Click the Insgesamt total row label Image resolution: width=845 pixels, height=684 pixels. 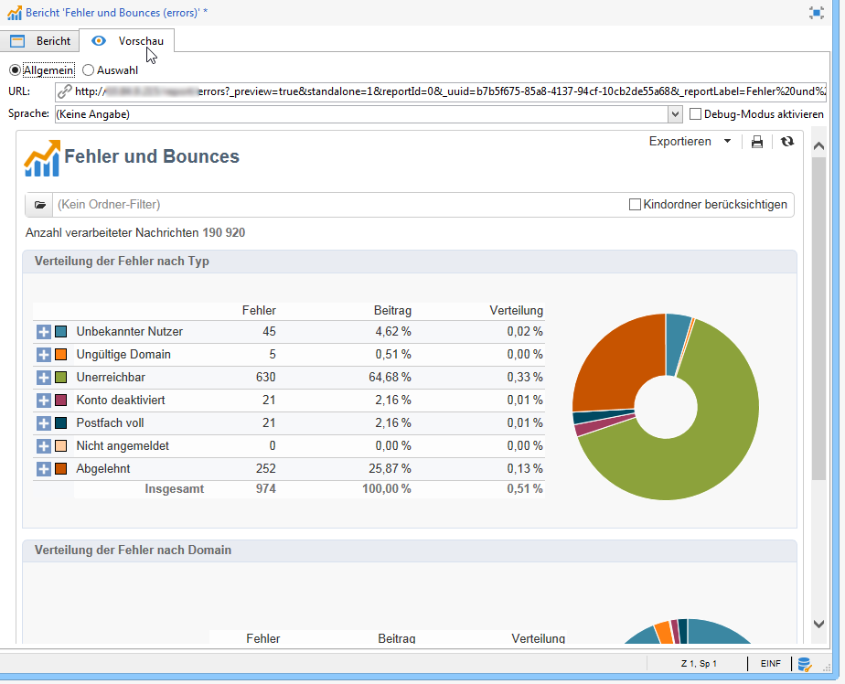tap(174, 489)
